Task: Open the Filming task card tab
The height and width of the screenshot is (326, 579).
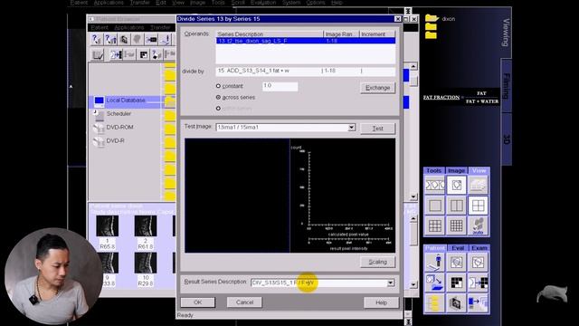Action: click(x=507, y=86)
